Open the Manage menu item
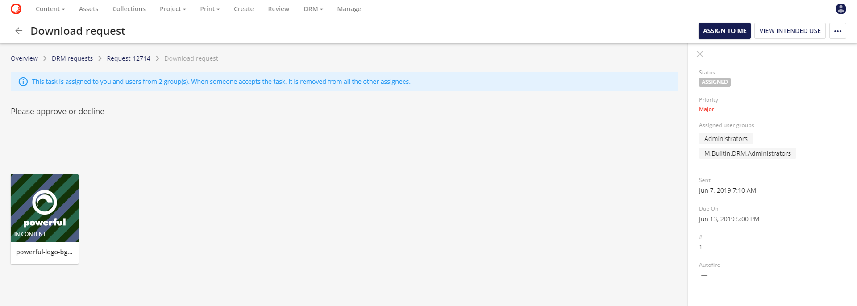The image size is (857, 306). tap(349, 9)
